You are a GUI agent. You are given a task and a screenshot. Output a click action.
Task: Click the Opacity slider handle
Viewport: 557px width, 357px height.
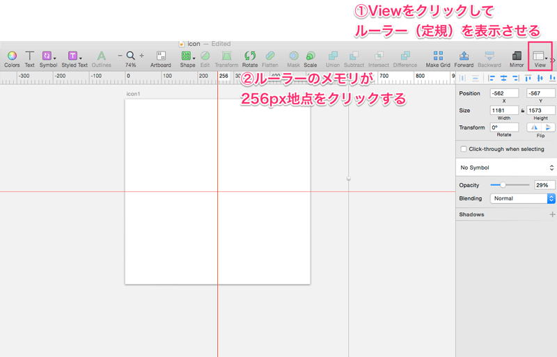coord(503,185)
